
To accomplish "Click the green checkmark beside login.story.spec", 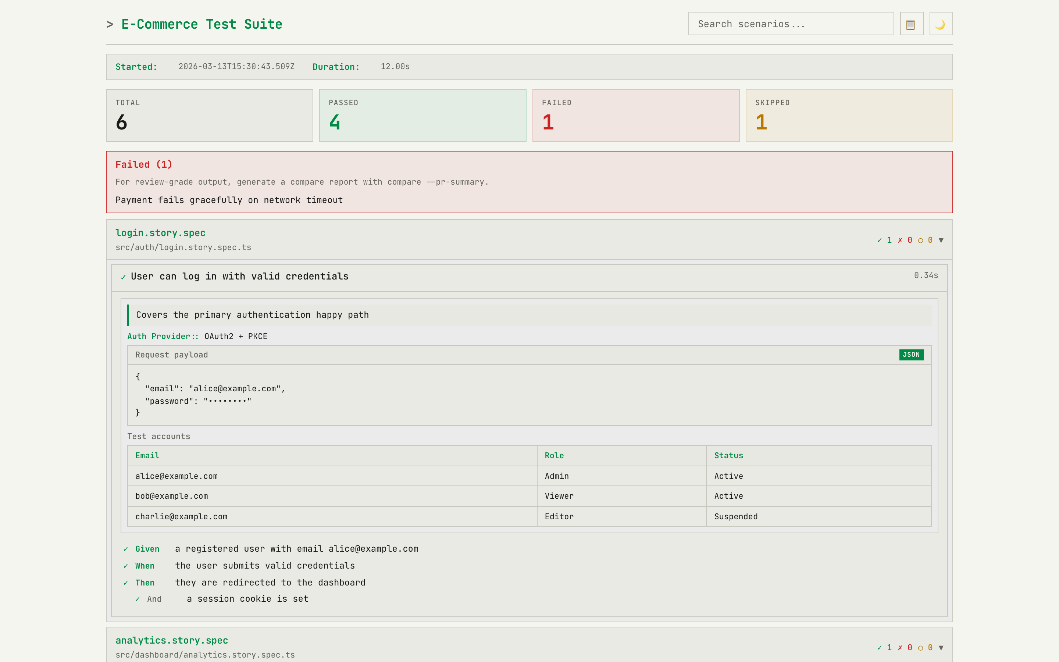I will tap(880, 240).
